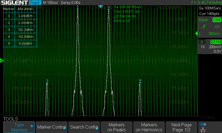
Task: Click marker 1 amplitude 1.06dBm cell
Action: (26, 16)
